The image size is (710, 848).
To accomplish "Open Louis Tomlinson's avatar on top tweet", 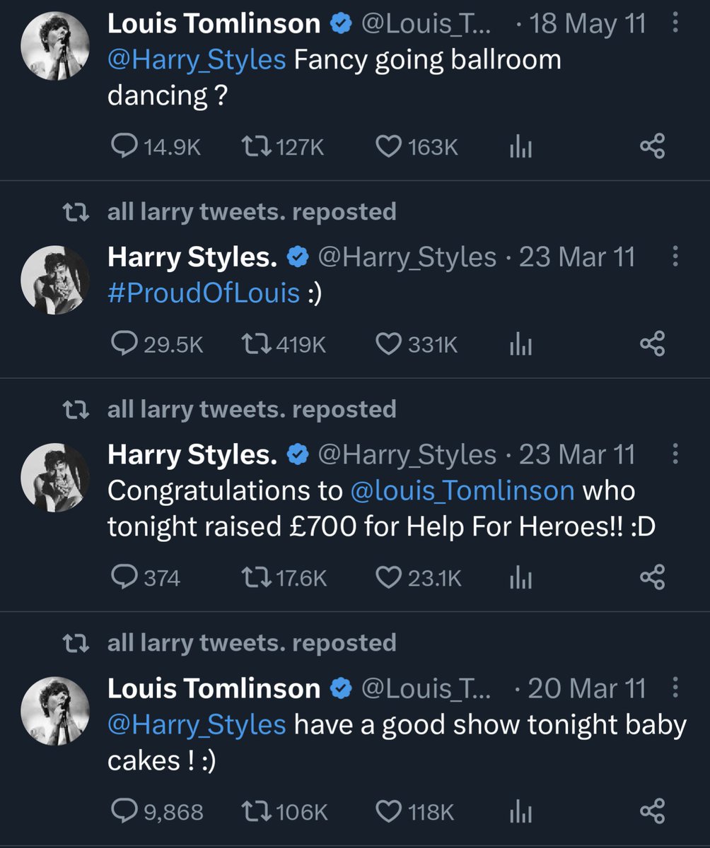I will [x=56, y=46].
